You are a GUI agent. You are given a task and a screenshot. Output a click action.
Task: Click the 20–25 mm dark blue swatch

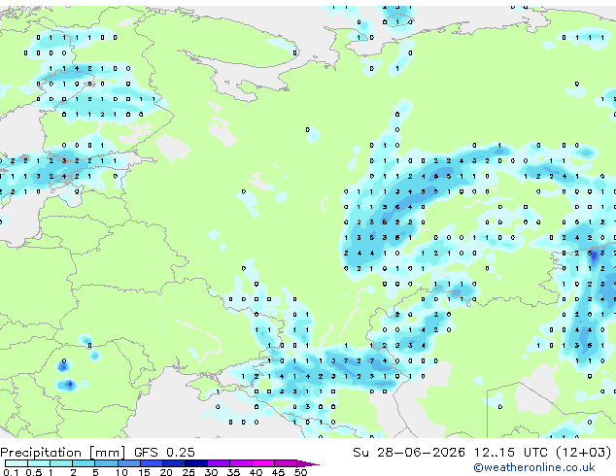174,463
